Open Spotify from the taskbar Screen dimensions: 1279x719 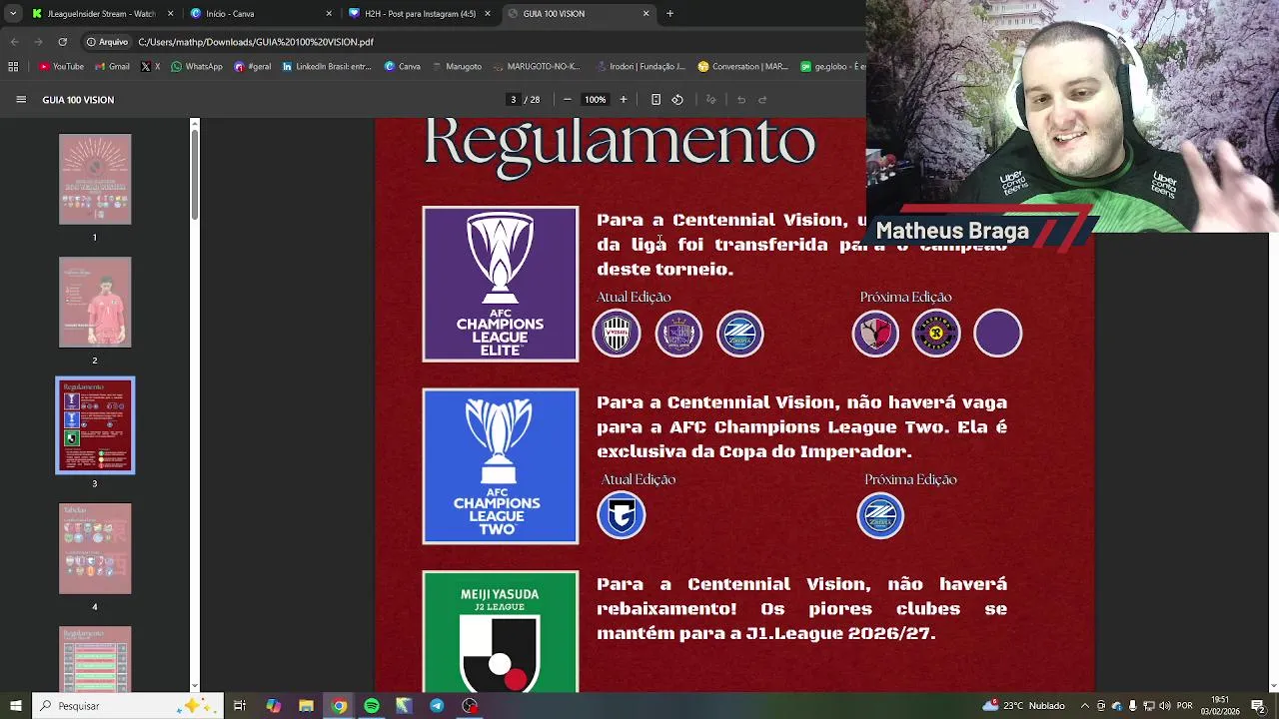(372, 706)
